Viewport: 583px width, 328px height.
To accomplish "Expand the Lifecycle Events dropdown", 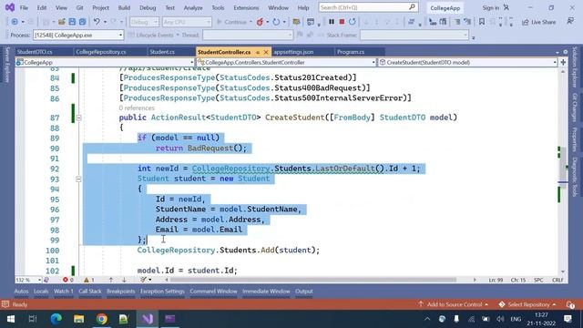I will [154, 35].
